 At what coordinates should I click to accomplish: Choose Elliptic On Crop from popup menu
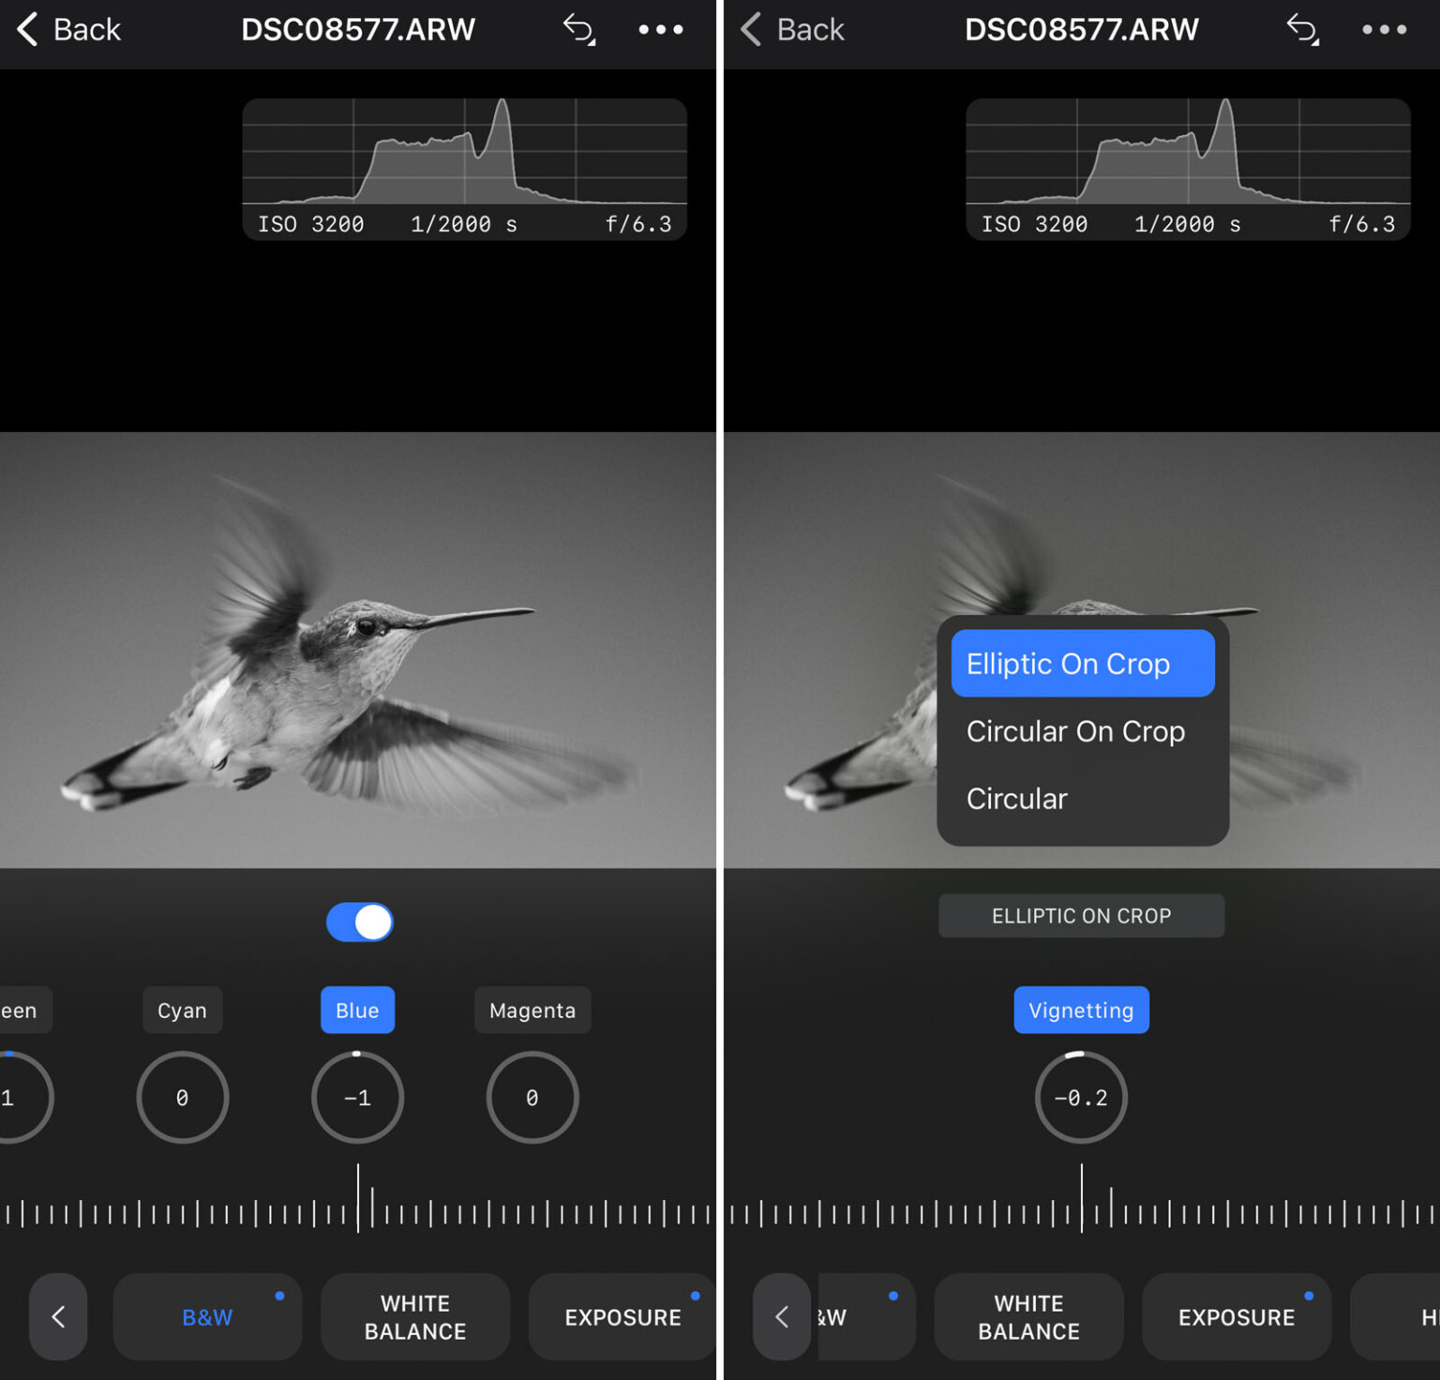click(x=1083, y=664)
